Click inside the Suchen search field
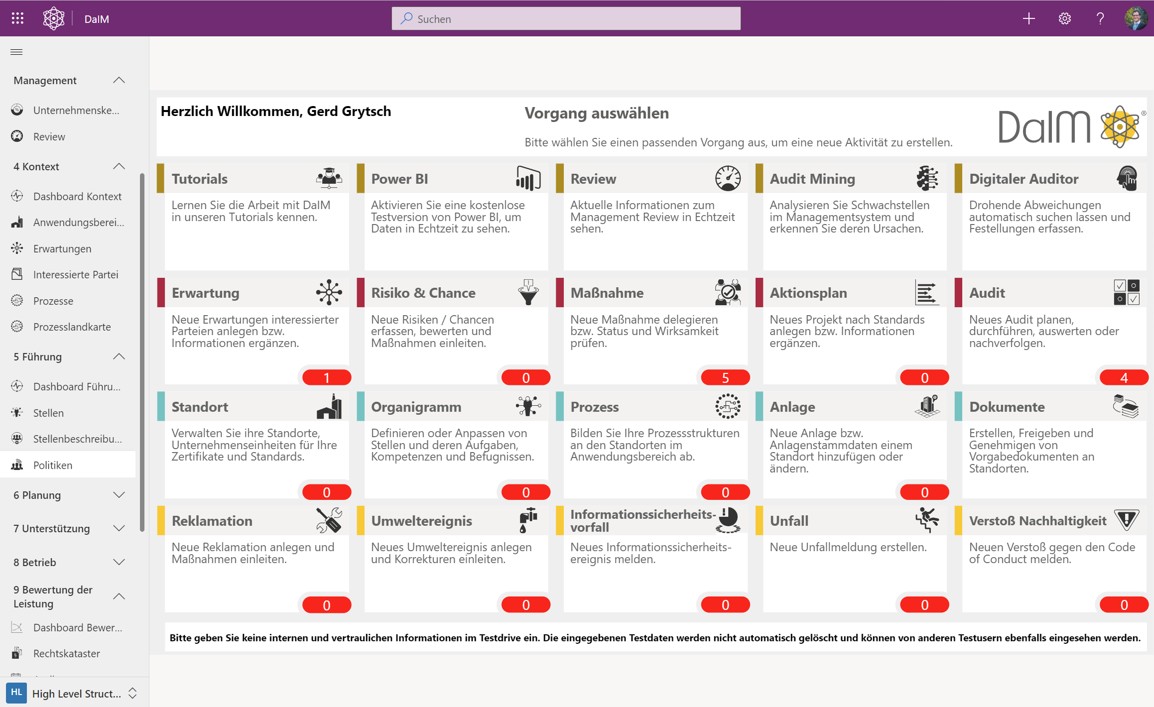This screenshot has height=707, width=1154. coord(565,18)
